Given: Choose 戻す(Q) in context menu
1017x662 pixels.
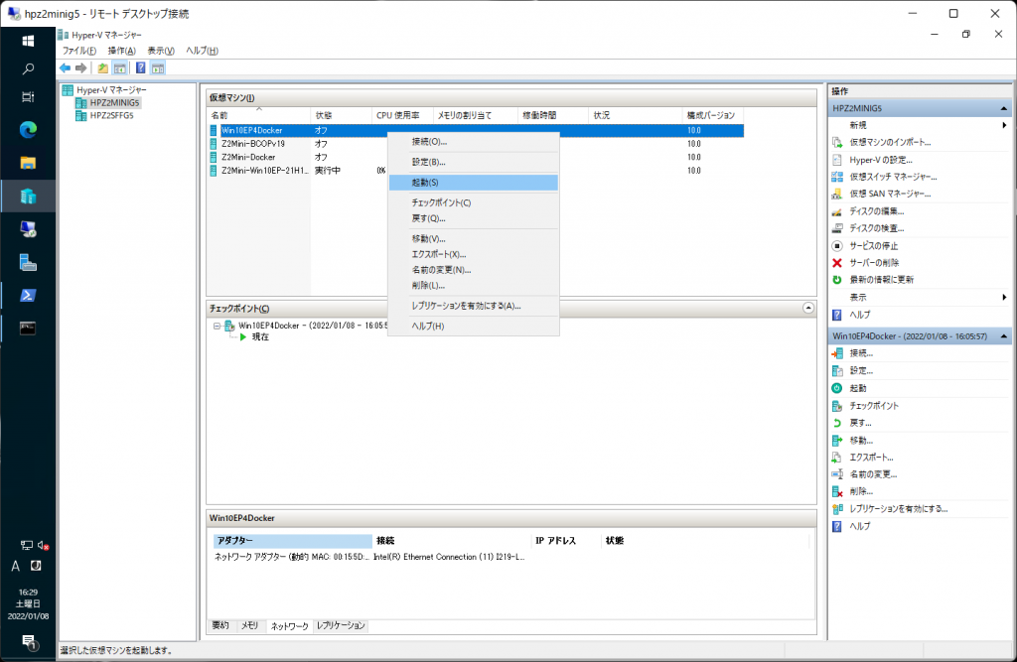Looking at the screenshot, I should point(474,218).
